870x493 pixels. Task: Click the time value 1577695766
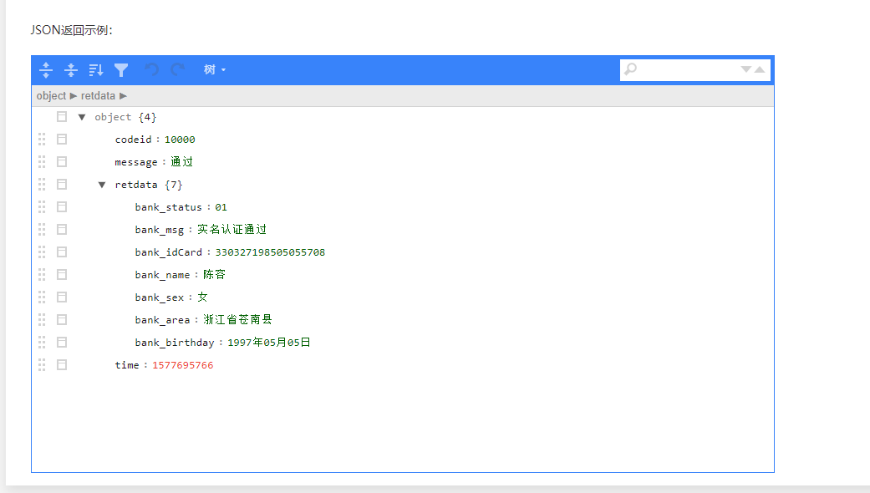point(182,365)
